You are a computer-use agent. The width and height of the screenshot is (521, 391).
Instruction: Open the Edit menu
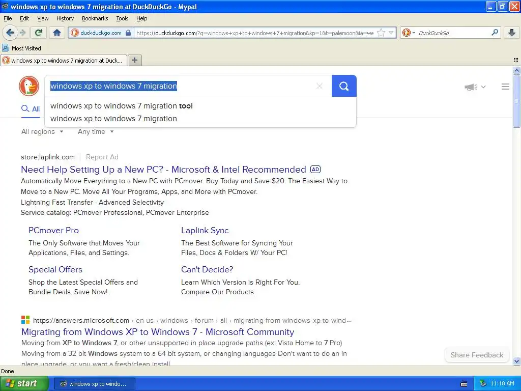pyautogui.click(x=24, y=18)
